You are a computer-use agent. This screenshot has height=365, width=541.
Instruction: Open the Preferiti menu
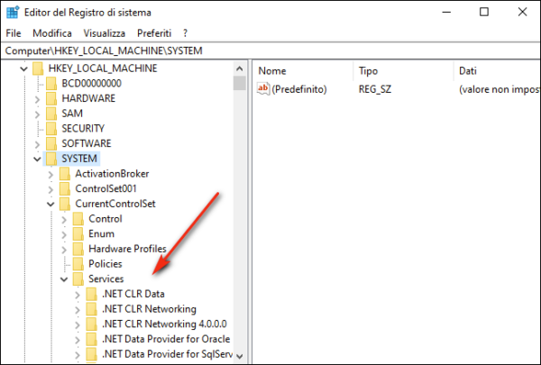point(154,33)
